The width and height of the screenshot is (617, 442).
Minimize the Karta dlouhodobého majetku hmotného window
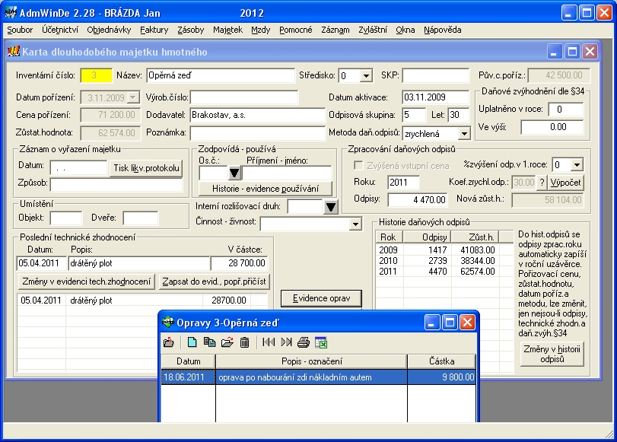click(x=554, y=52)
